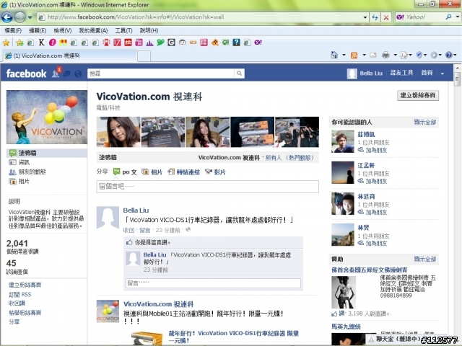Click the VicoVation balloon profile picture
The width and height of the screenshot is (462, 346).
[47, 117]
